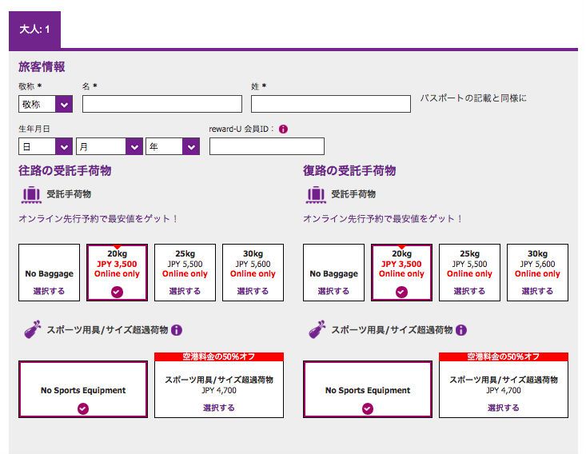
Task: Open info tooltip for return スポーツ用具/サイズ超過荷物
Action: point(461,330)
